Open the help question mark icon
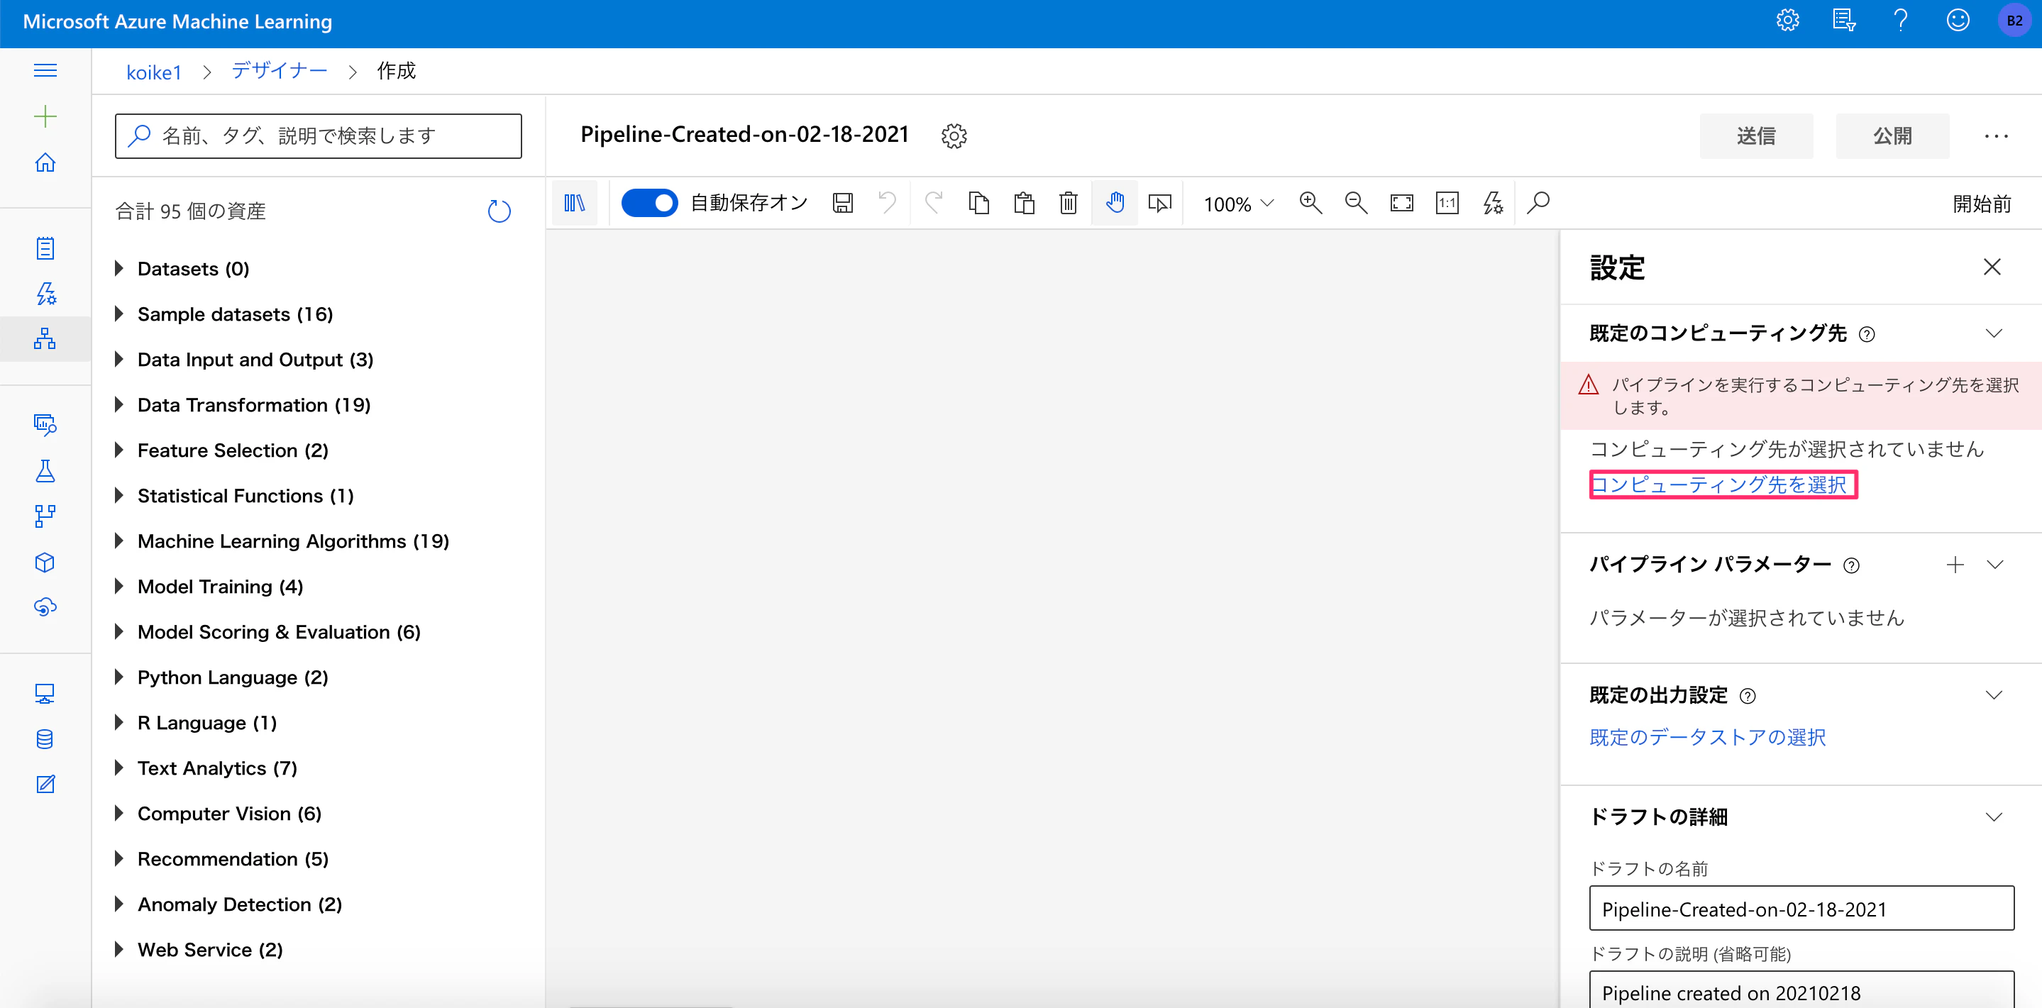Screen dimensions: 2042x1008 (1899, 21)
